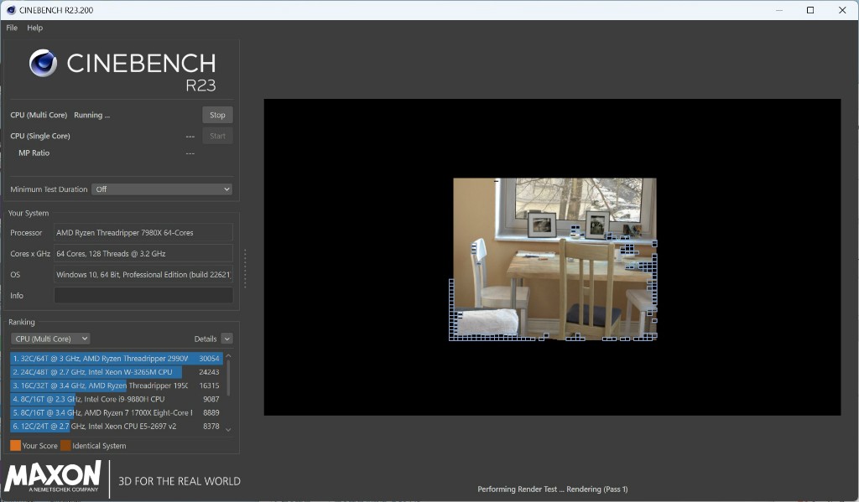Open the CPU (Multi Core) ranking dropdown
Image resolution: width=859 pixels, height=502 pixels.
point(50,339)
